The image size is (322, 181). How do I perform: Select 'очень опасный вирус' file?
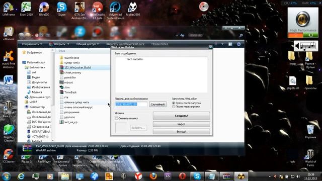pyautogui.click(x=78, y=107)
